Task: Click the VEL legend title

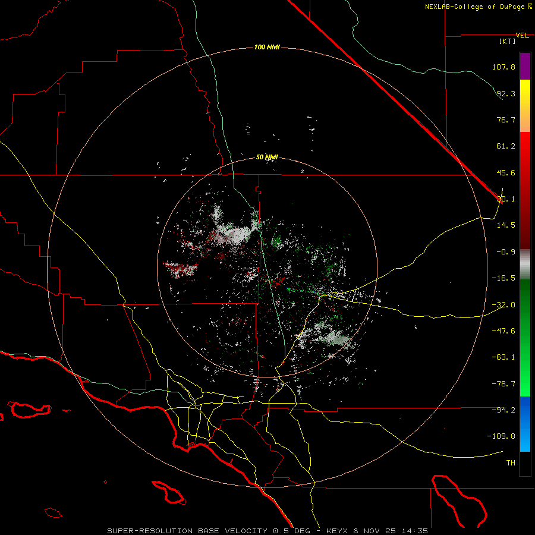Action: click(x=522, y=36)
